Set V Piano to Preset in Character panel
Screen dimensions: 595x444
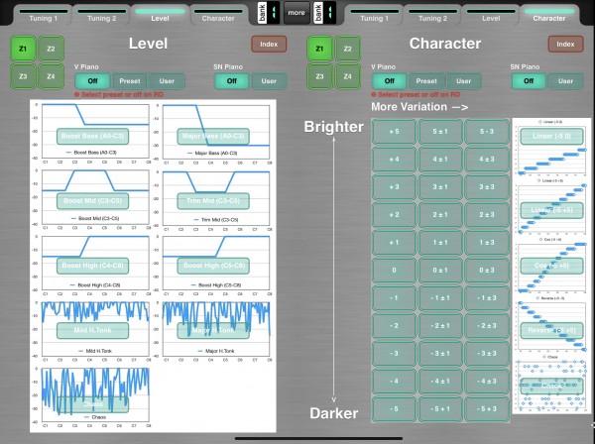(426, 81)
